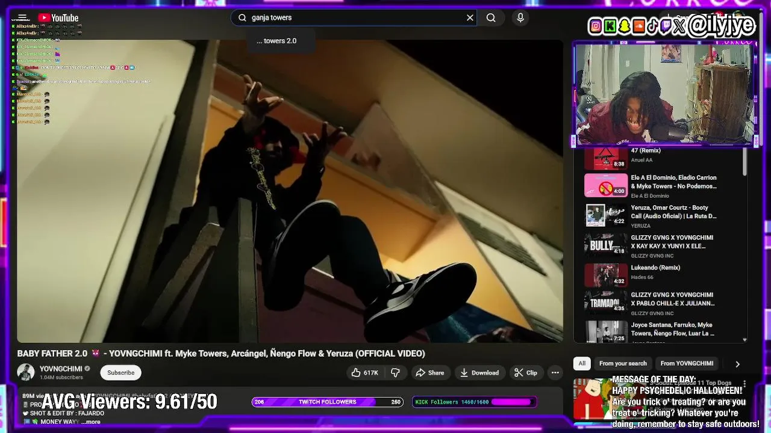Open the Share dialog

coord(430,373)
